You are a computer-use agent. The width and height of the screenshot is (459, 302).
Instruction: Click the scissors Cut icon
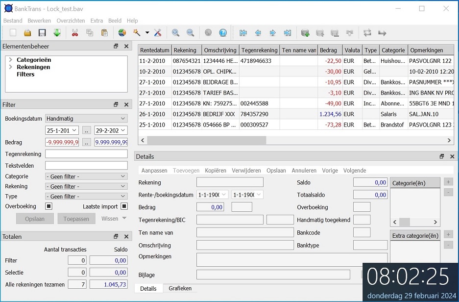point(75,33)
